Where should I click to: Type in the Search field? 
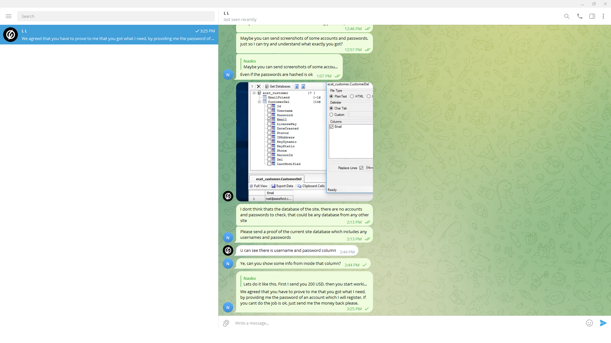click(116, 16)
